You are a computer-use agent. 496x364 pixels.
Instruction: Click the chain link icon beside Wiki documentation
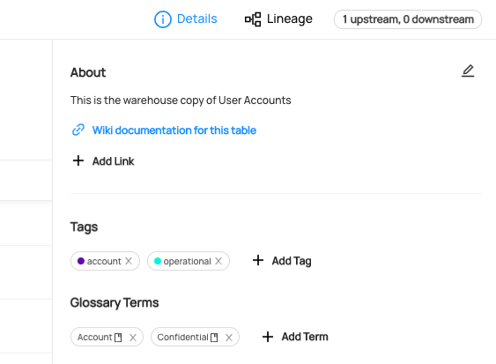[x=78, y=130]
